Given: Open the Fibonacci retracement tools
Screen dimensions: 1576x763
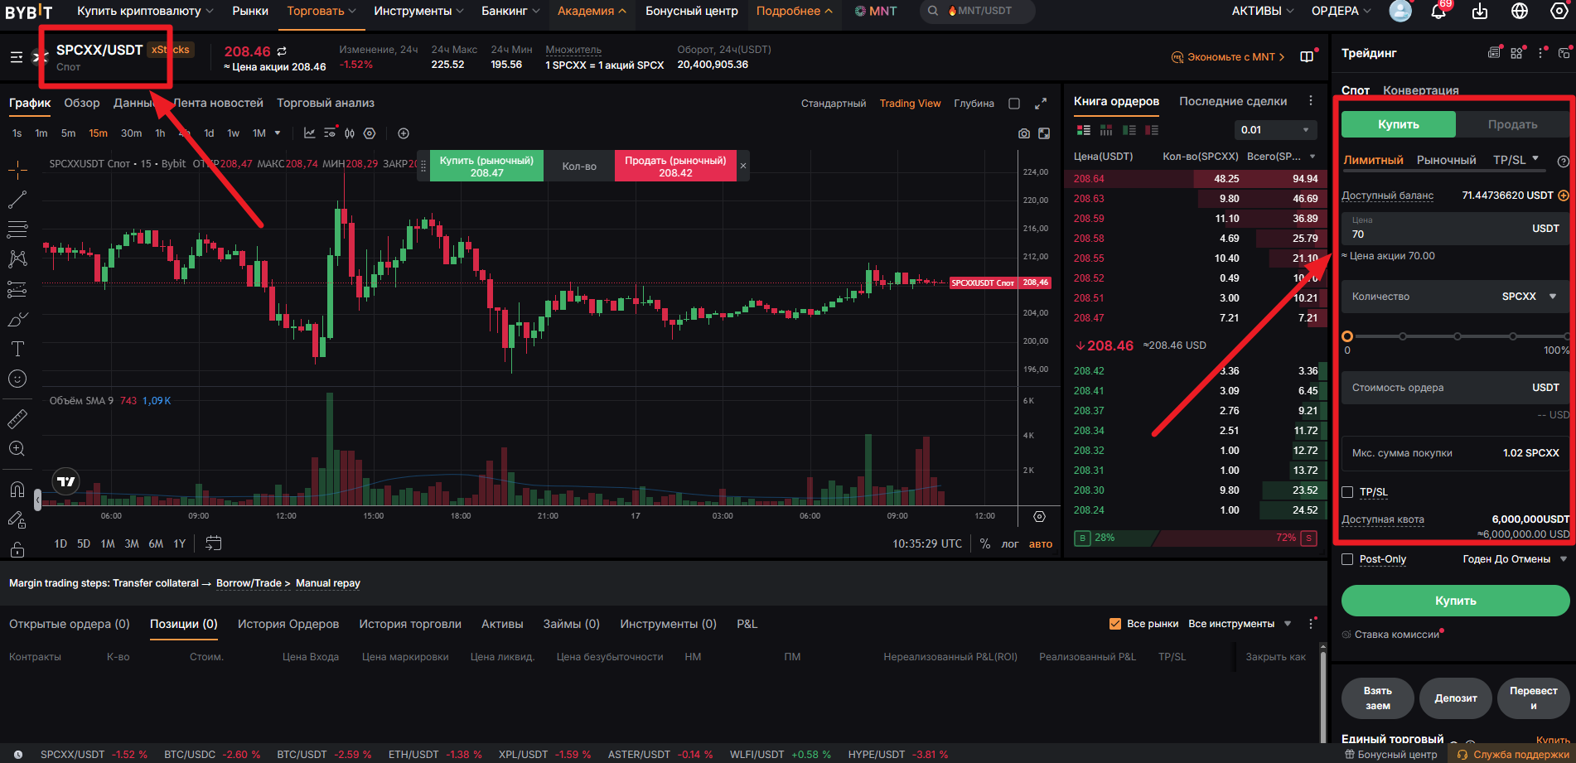Looking at the screenshot, I should tap(17, 229).
